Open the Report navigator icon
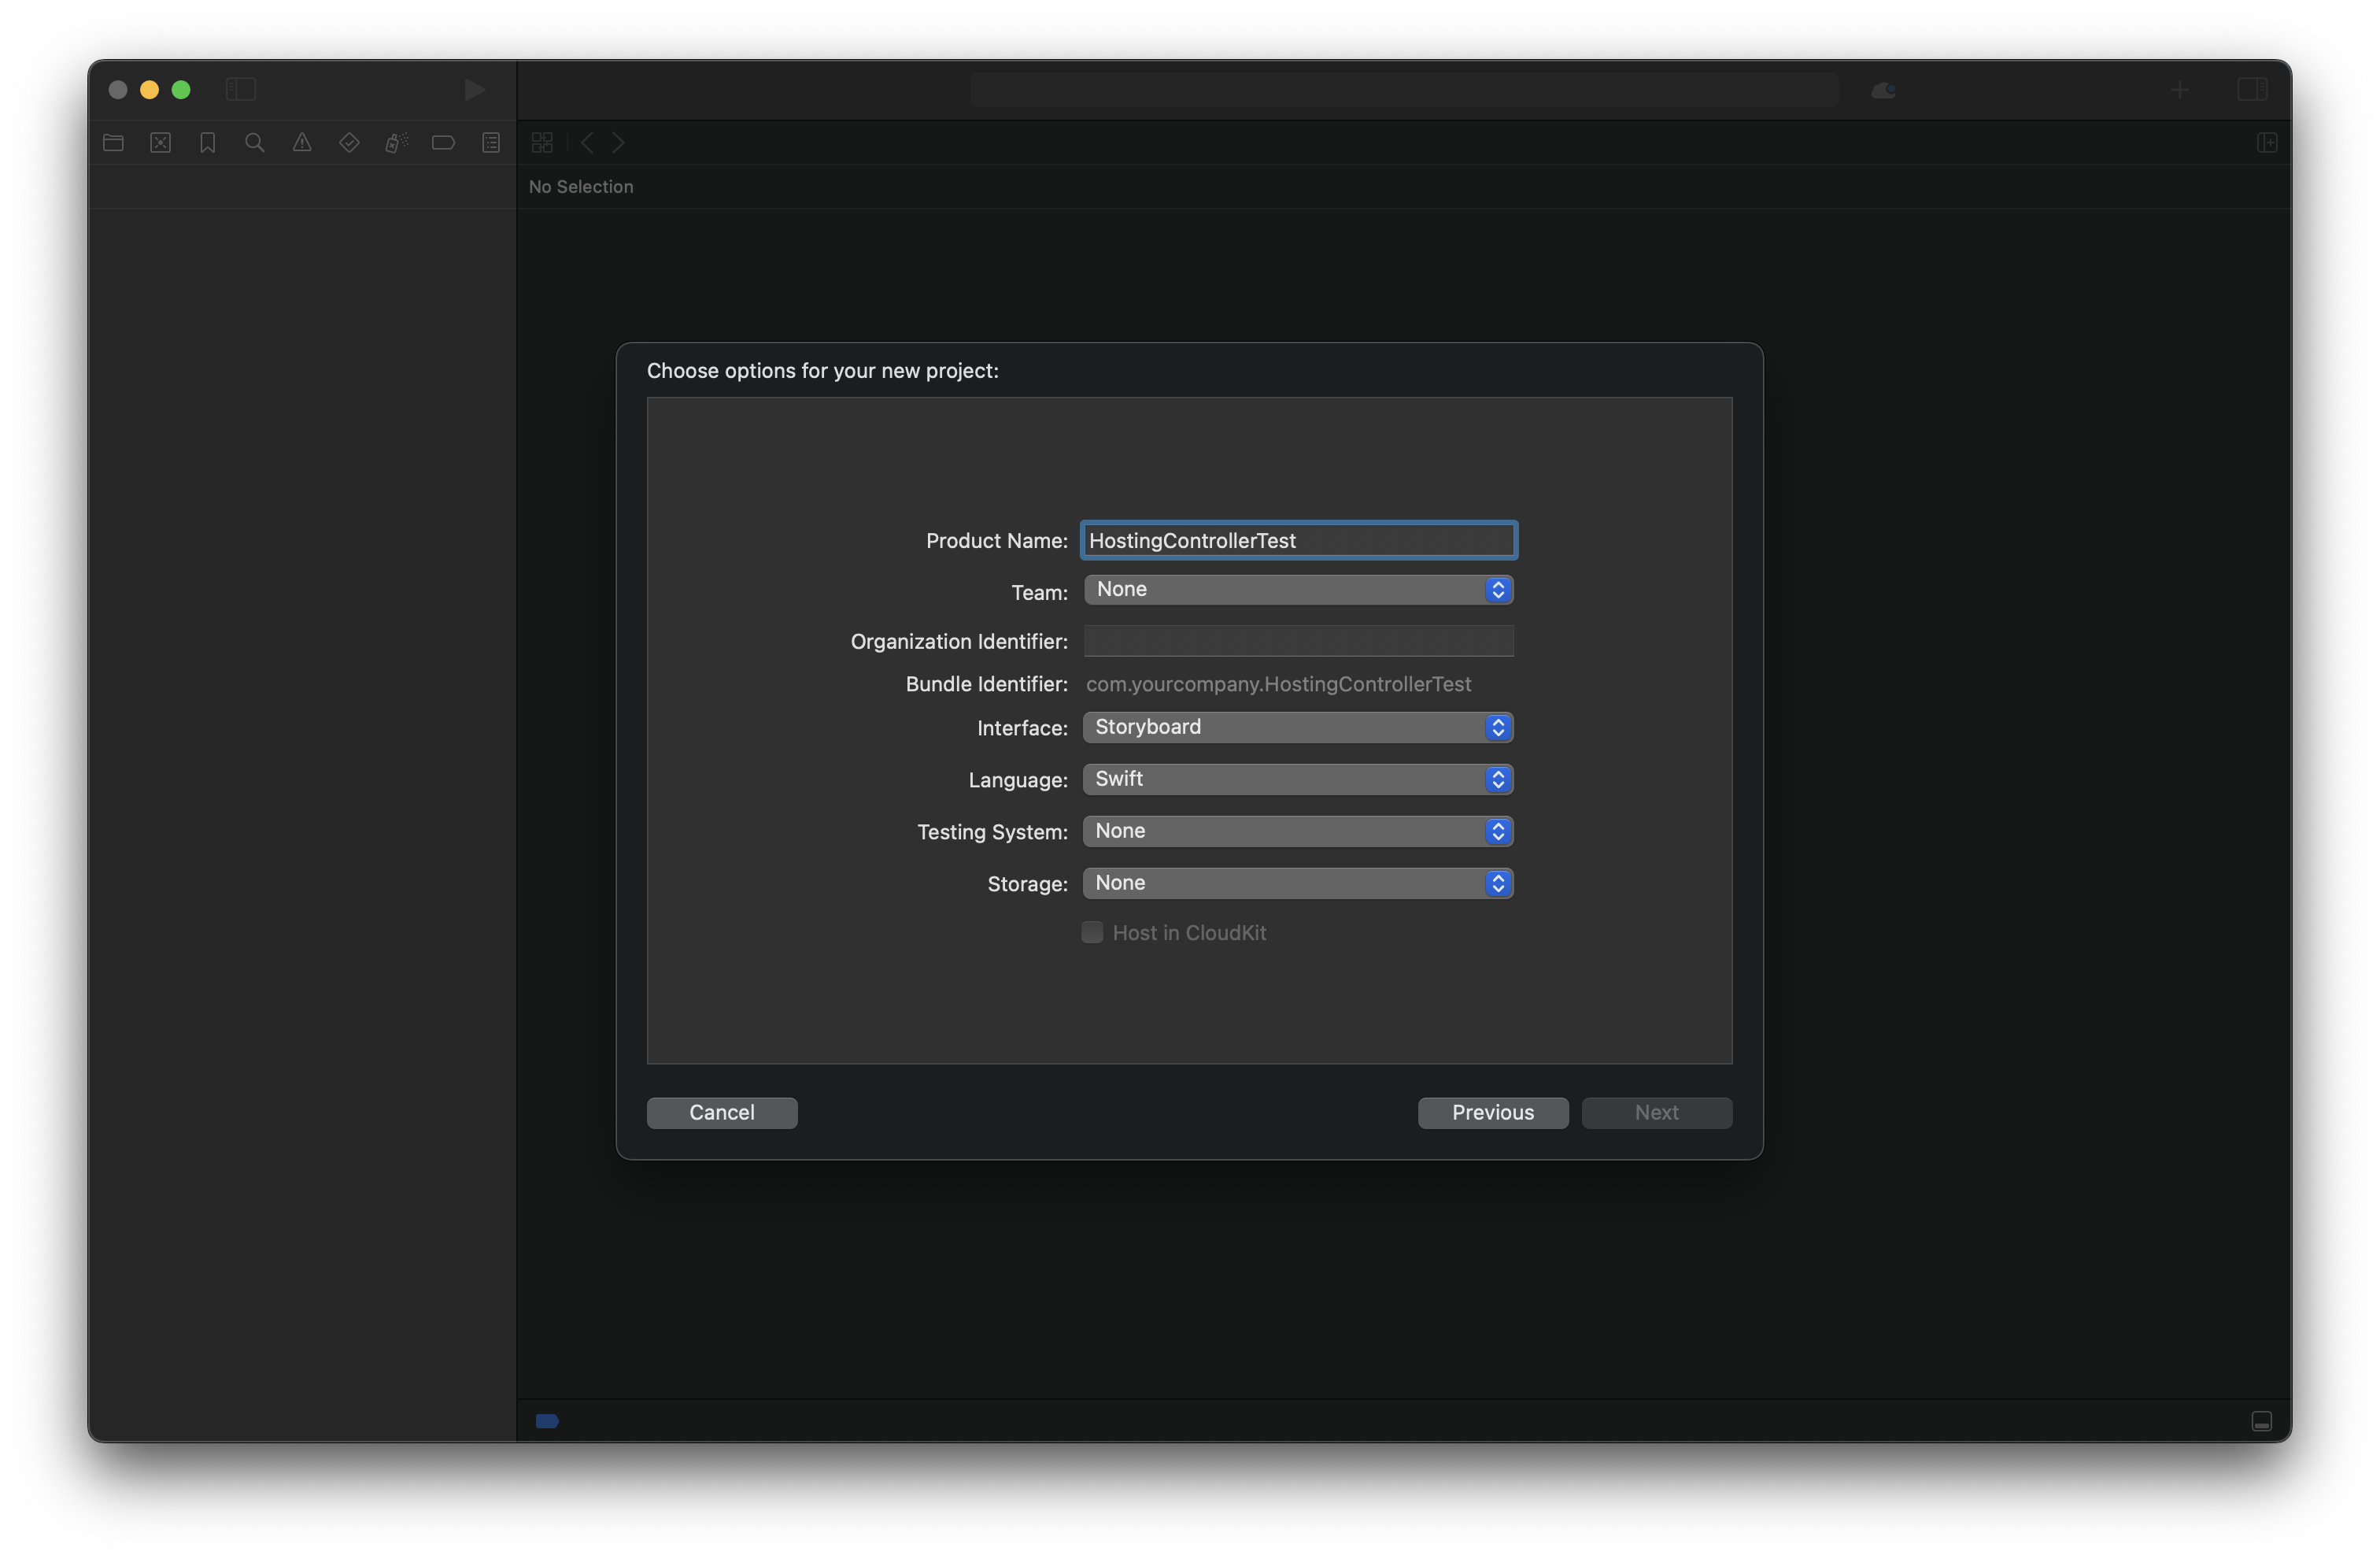Viewport: 2380px width, 1559px height. [490, 143]
